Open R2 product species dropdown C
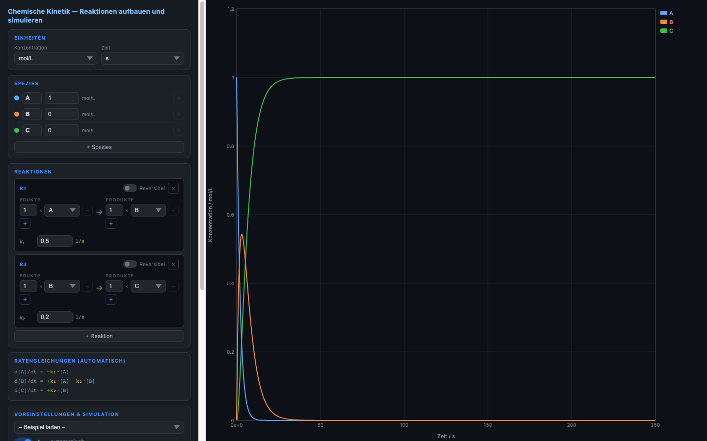 148,286
